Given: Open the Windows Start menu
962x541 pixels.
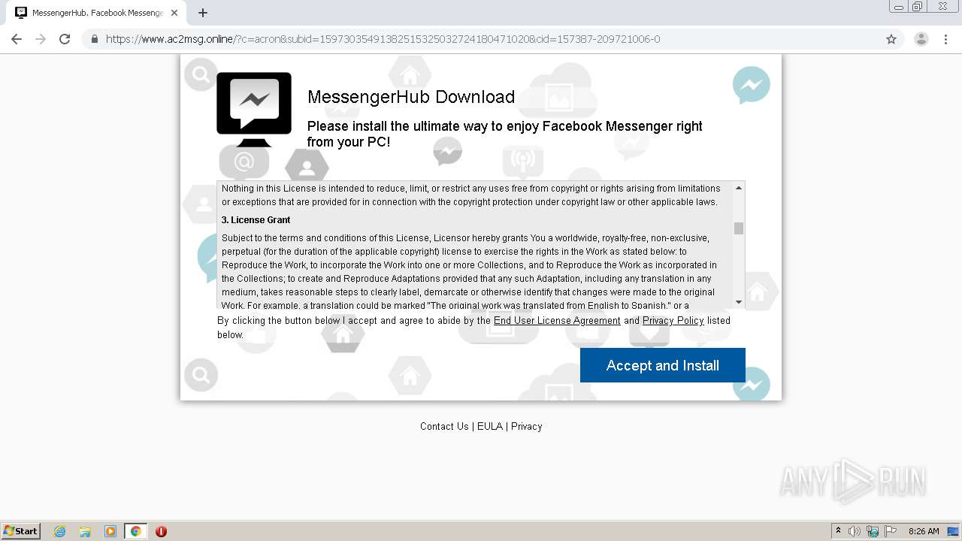Looking at the screenshot, I should pos(21,531).
